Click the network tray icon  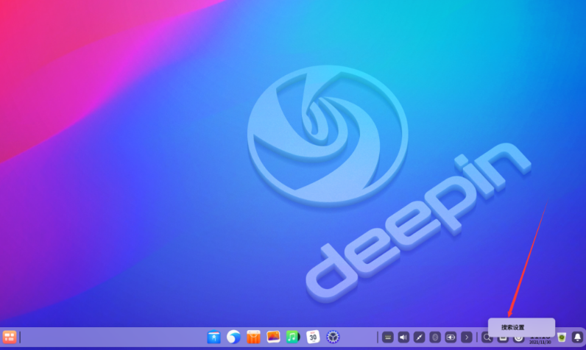coord(419,337)
